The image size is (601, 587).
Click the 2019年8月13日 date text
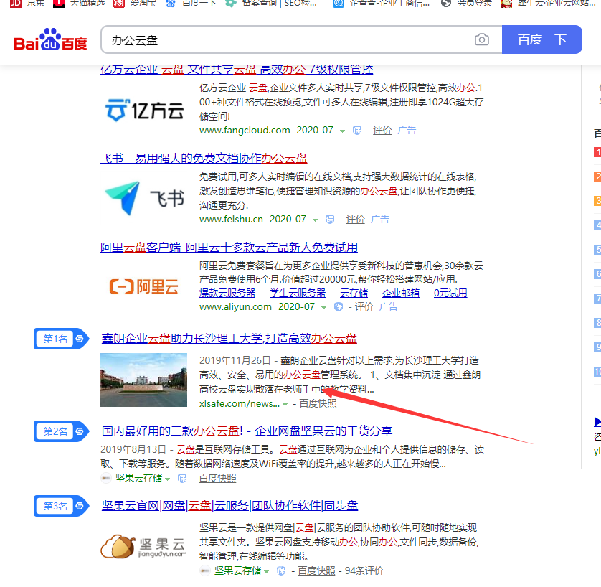(x=133, y=449)
